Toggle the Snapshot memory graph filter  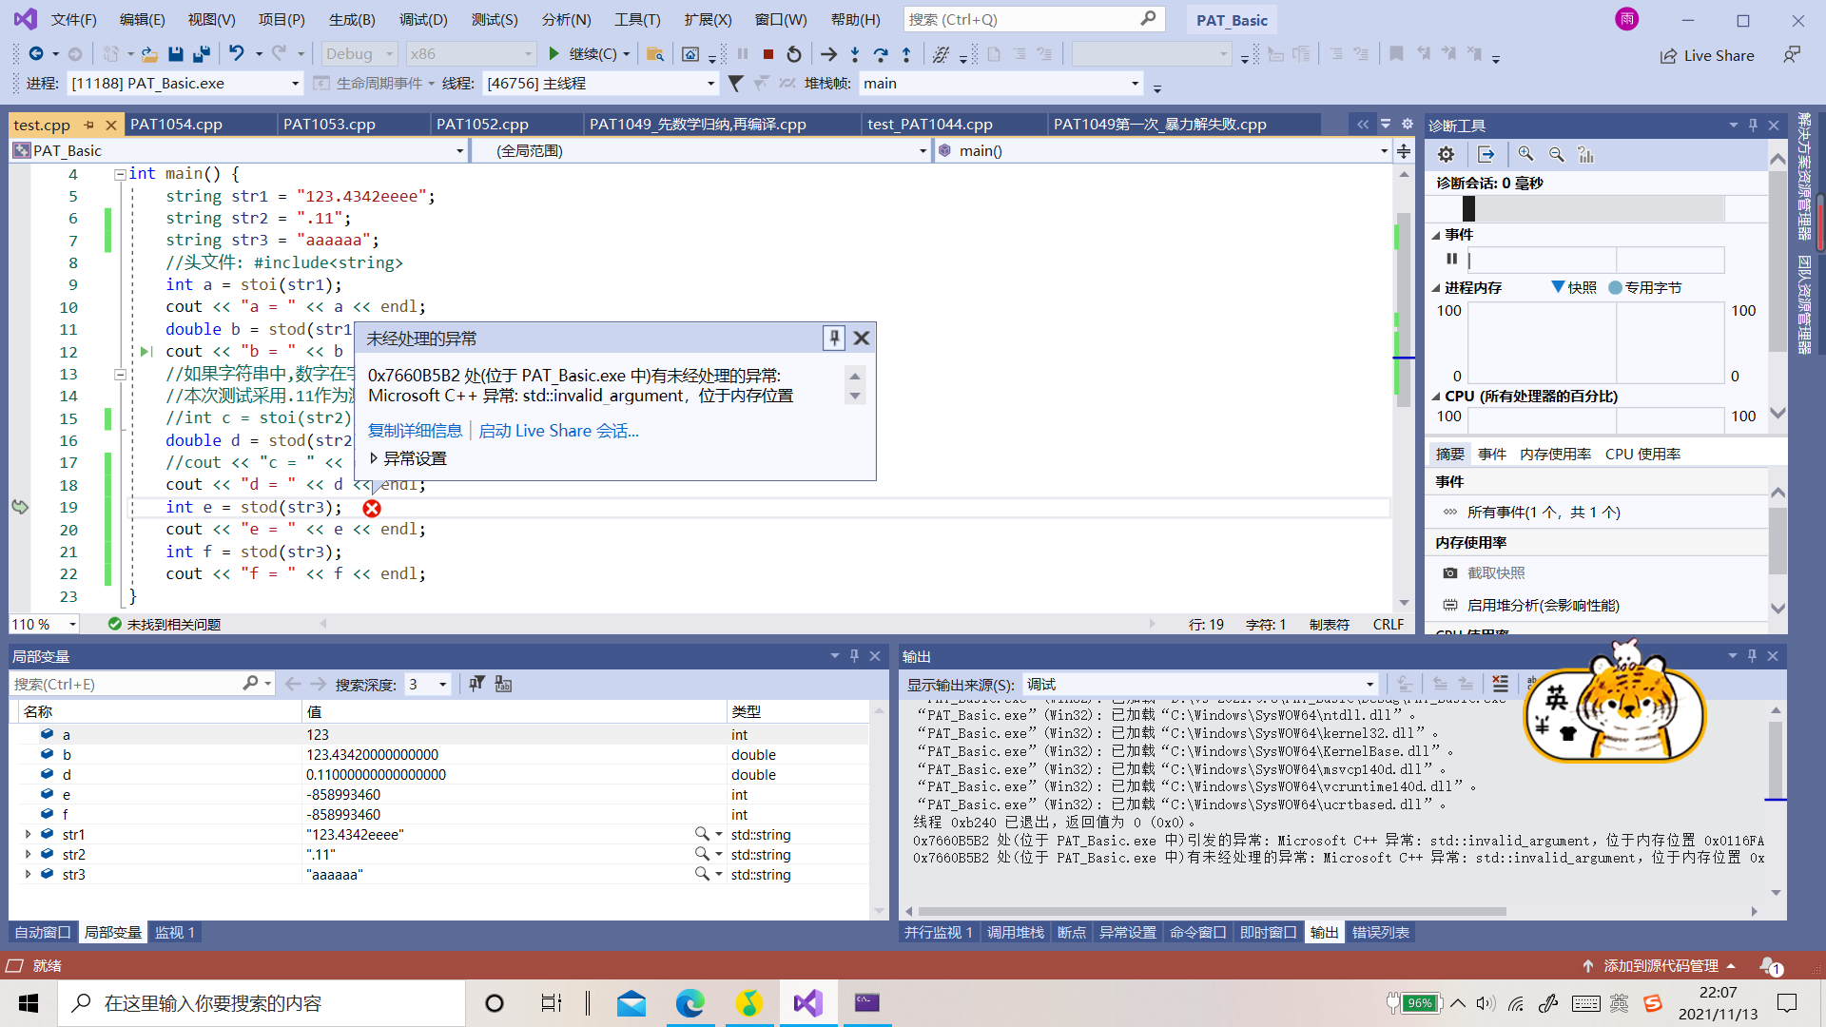pos(1573,287)
